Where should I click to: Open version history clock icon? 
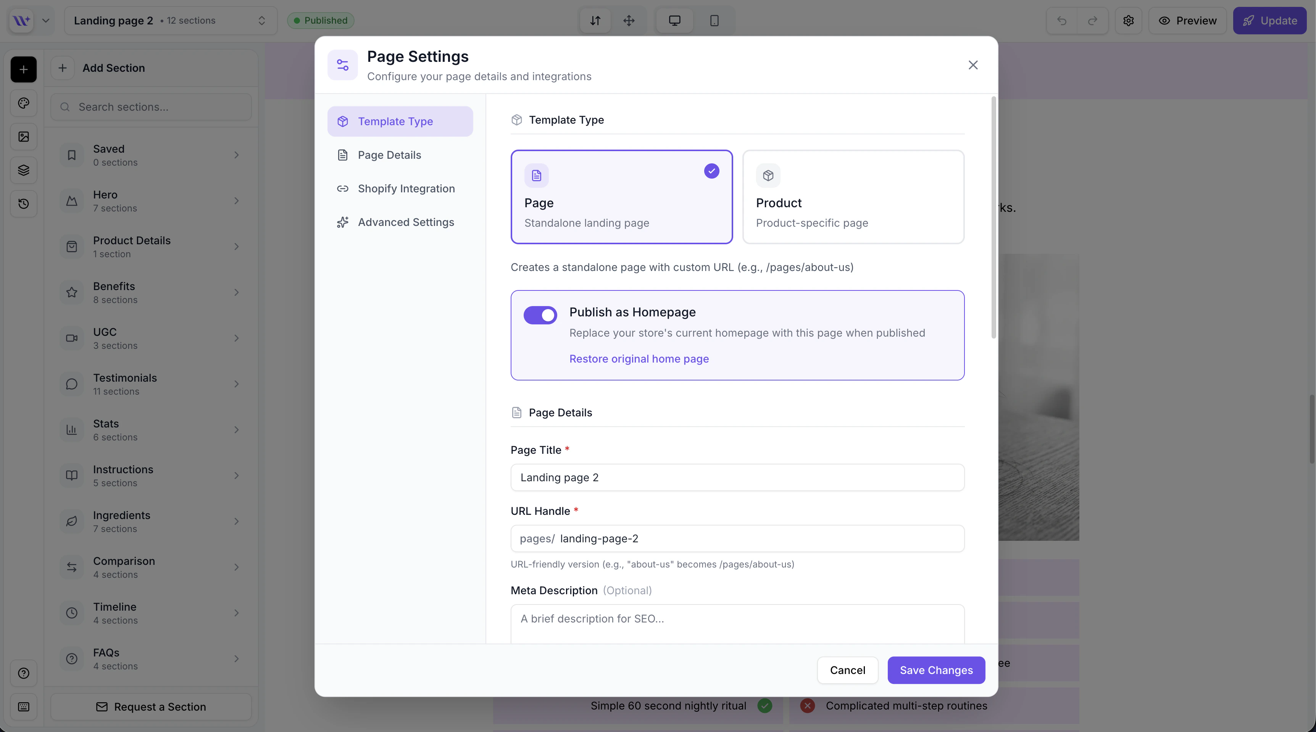click(x=24, y=204)
